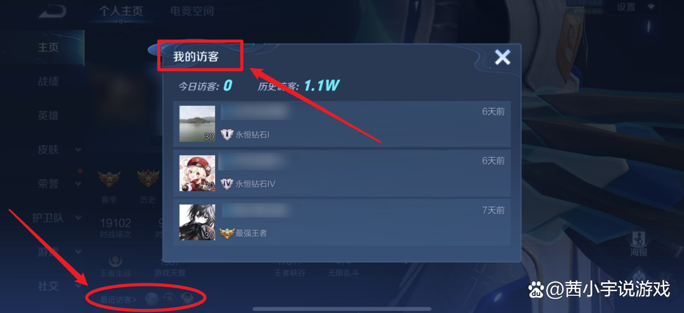Expand the 荣誉 sidebar section
Image resolution: width=684 pixels, height=313 pixels.
pyautogui.click(x=59, y=184)
